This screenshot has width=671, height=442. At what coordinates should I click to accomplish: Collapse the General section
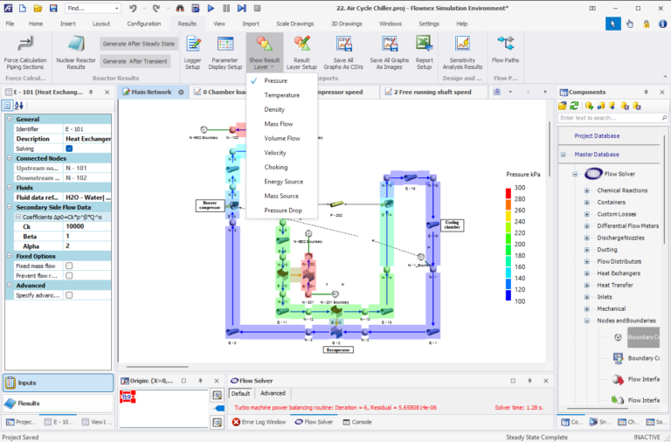click(10, 119)
